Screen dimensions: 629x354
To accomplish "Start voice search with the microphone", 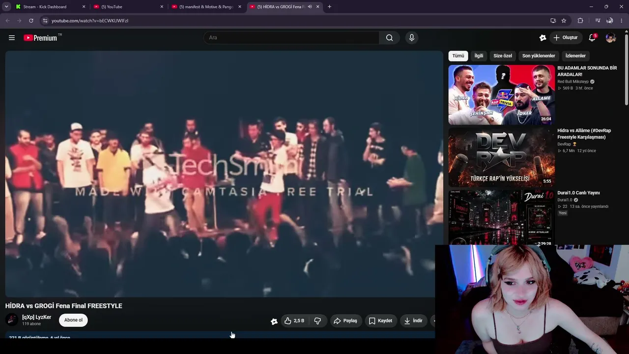I will pyautogui.click(x=412, y=38).
